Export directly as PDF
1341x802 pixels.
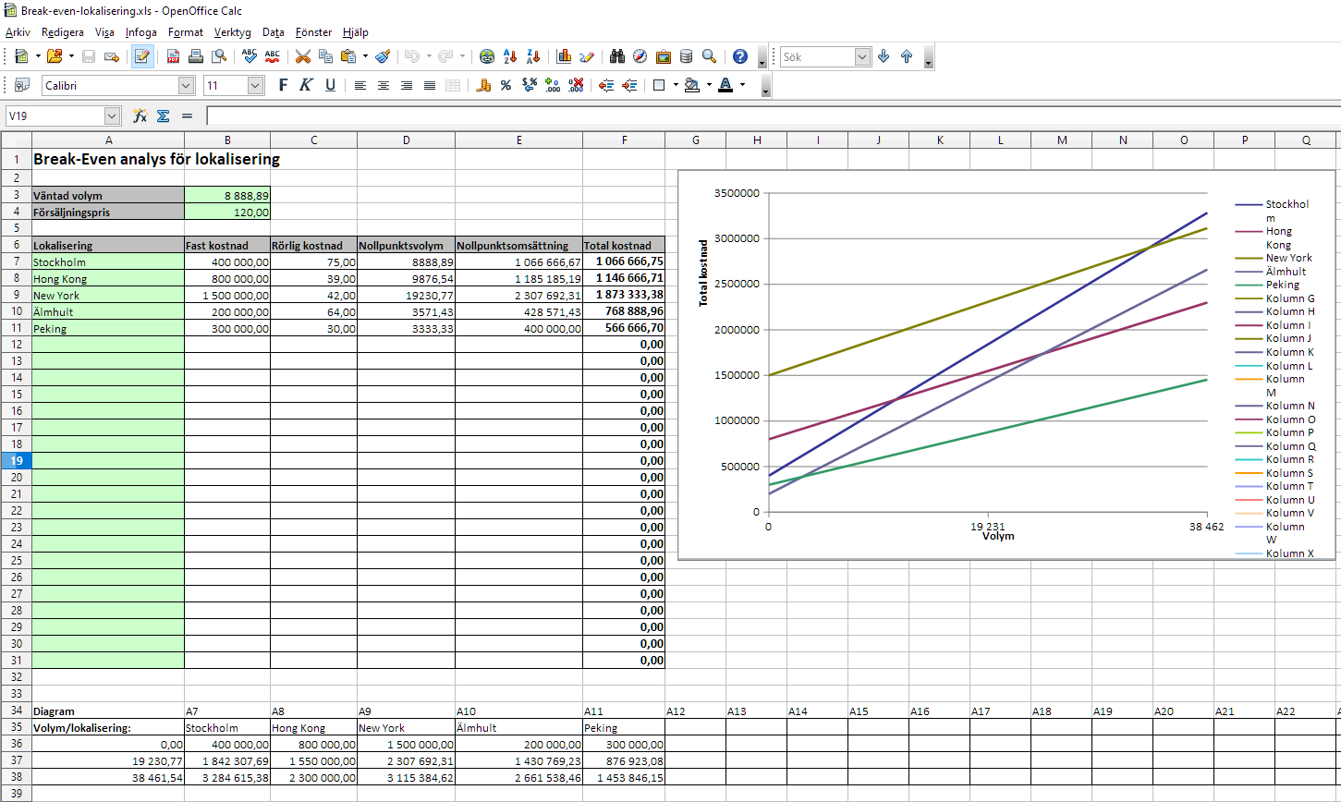pos(173,56)
